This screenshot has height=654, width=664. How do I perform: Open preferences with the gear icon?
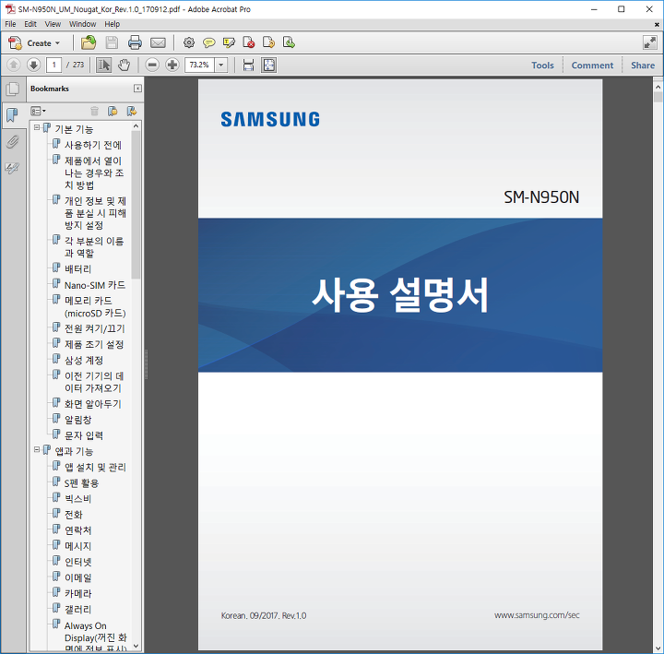pos(189,42)
